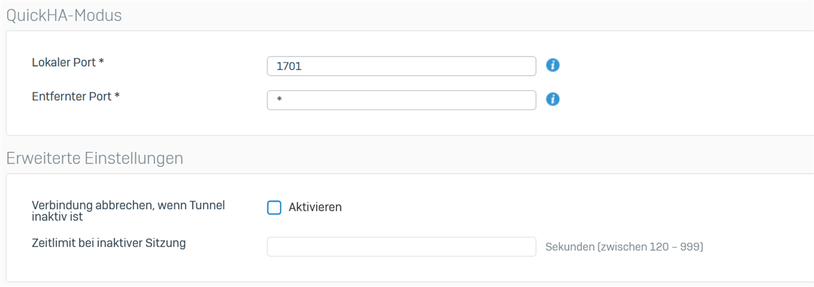The width and height of the screenshot is (814, 287).
Task: Open the info icon beside Lokaler Port
Action: [x=553, y=66]
